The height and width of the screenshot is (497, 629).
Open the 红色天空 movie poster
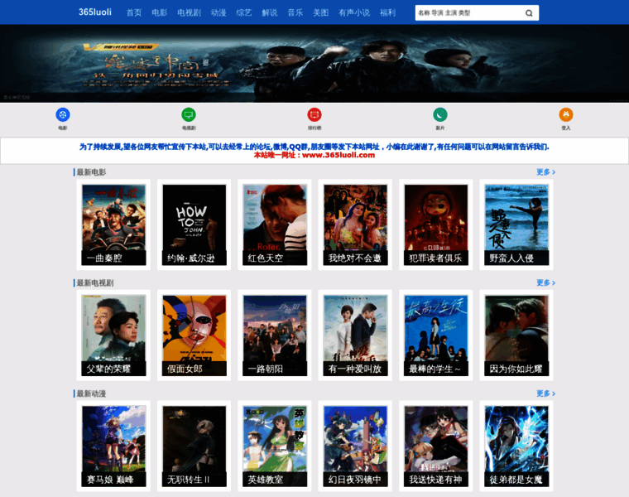pos(275,224)
